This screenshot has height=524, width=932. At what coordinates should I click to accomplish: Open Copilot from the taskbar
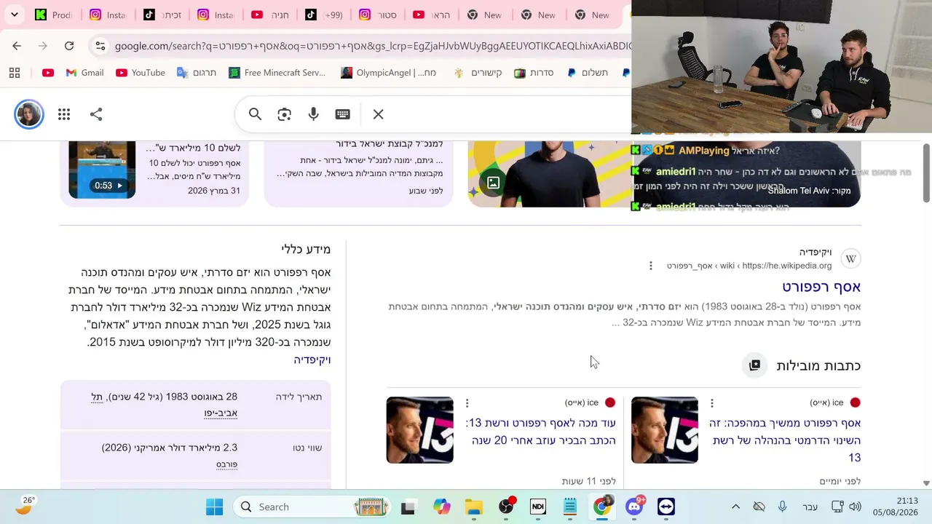(442, 507)
